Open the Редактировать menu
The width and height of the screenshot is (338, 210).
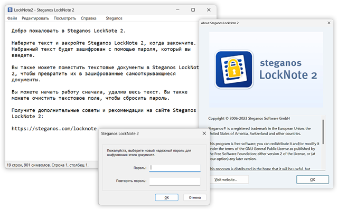(35, 18)
